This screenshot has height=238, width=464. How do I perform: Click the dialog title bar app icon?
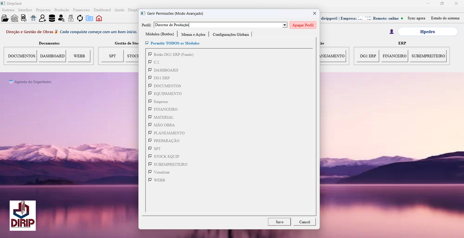tap(143, 13)
